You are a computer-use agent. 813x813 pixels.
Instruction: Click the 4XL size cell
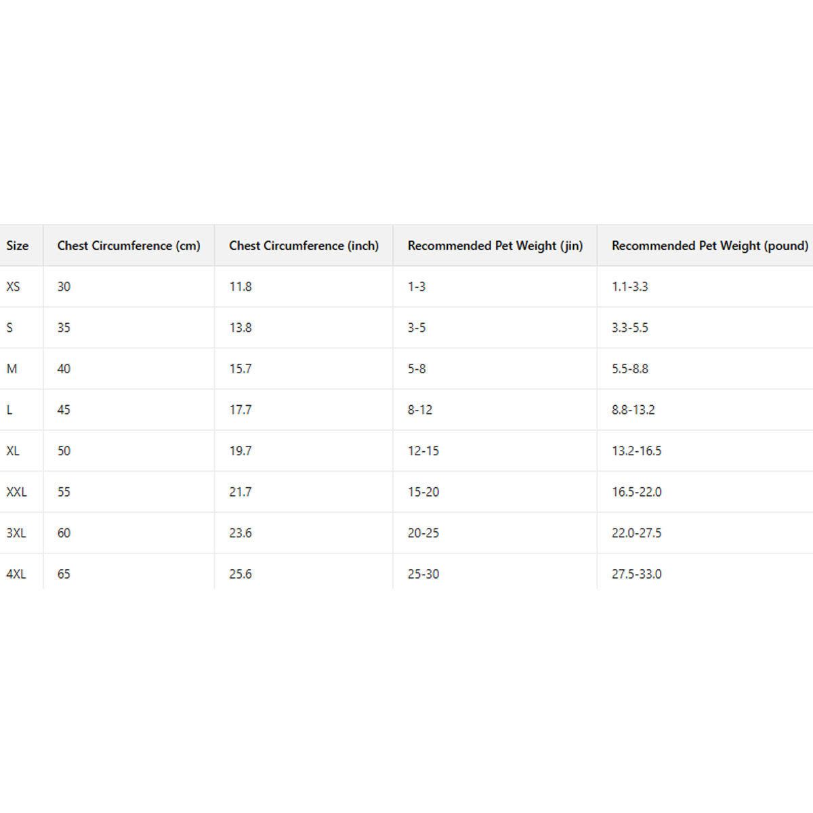pyautogui.click(x=16, y=574)
